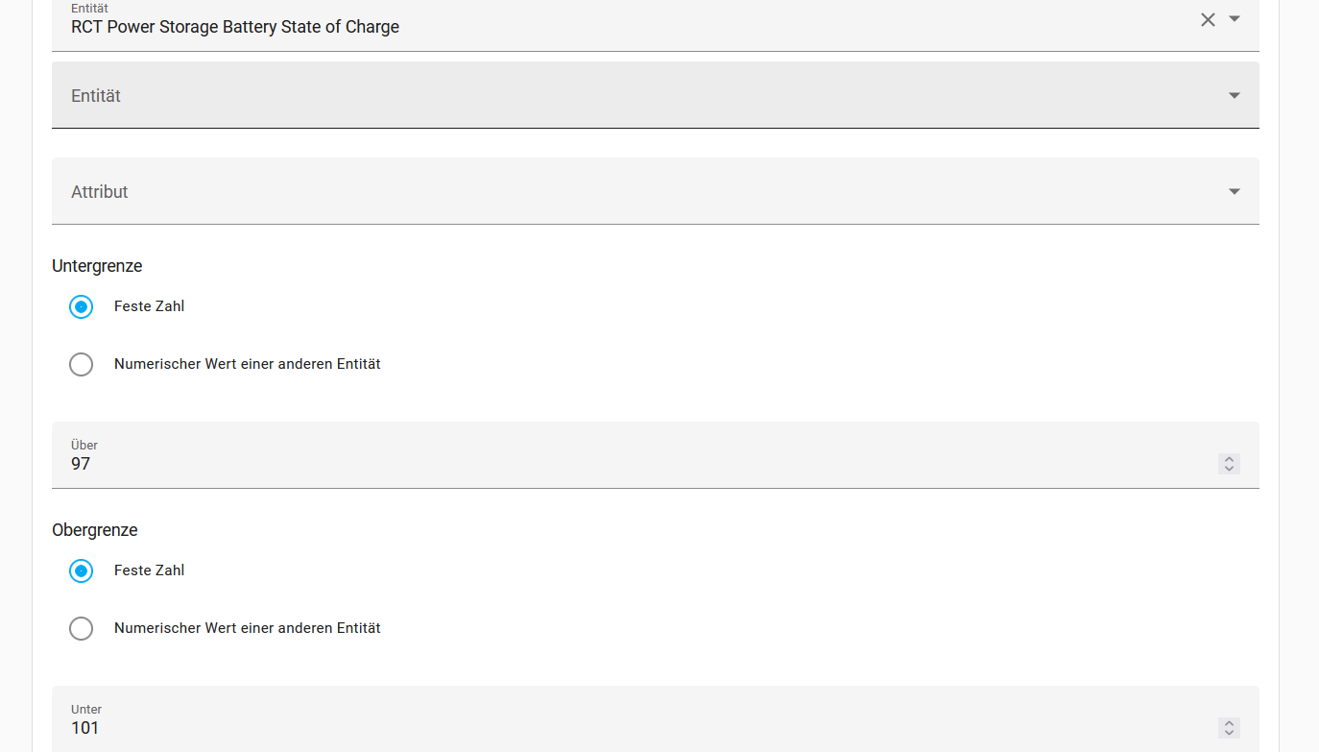Click the Numerischer Wert label text under Untergrenze
This screenshot has width=1319, height=752.
[248, 364]
